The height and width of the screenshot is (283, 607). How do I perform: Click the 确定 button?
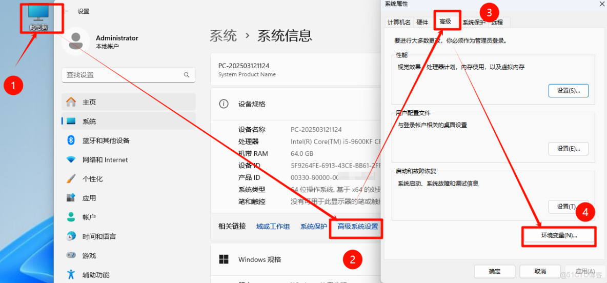pos(495,271)
